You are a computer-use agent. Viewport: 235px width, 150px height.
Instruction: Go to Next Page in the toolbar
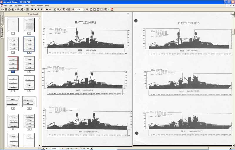pos(39,9)
